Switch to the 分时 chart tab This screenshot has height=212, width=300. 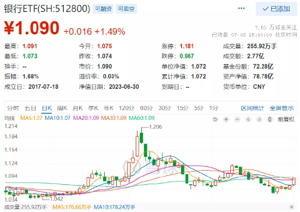click(x=13, y=108)
